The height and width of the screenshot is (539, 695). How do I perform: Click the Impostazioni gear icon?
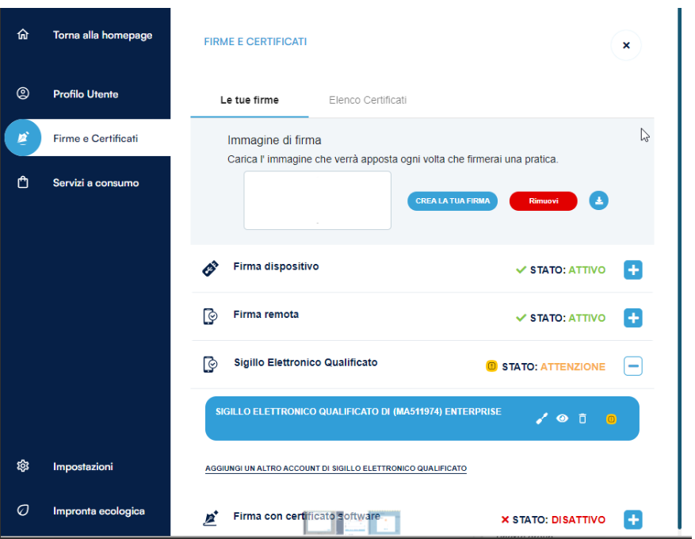(x=23, y=466)
